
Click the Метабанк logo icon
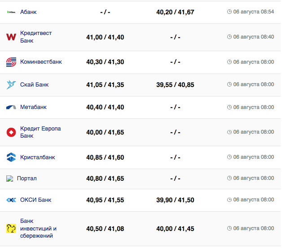click(x=11, y=107)
